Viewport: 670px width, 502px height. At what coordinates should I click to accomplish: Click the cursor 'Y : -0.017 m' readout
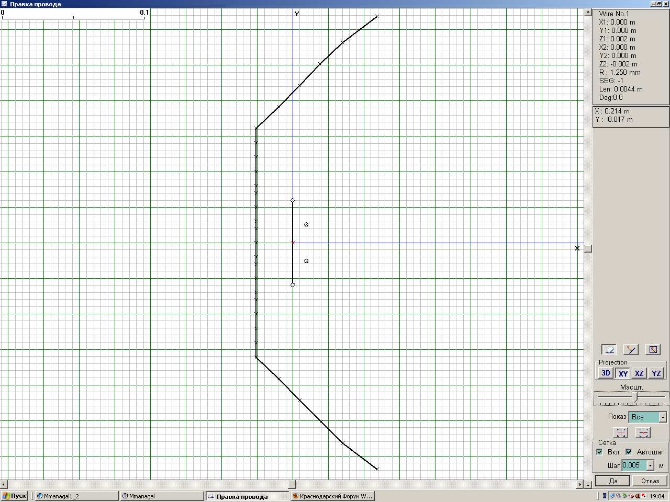pos(614,119)
